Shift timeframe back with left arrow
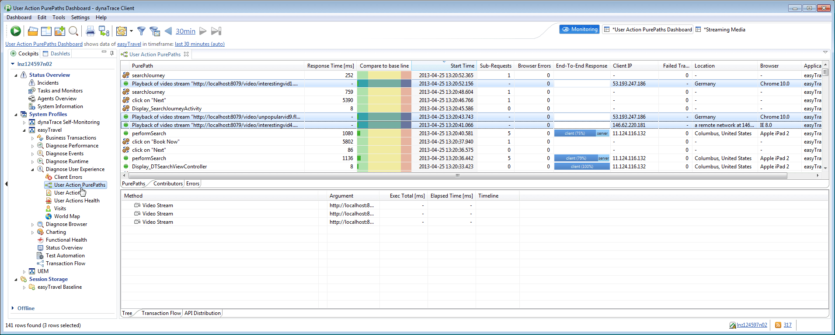Screen dimensions: 835x335 [168, 31]
